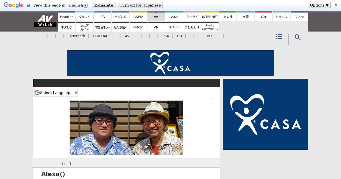
Task: Open the English language dropdown
Action: 78,5
